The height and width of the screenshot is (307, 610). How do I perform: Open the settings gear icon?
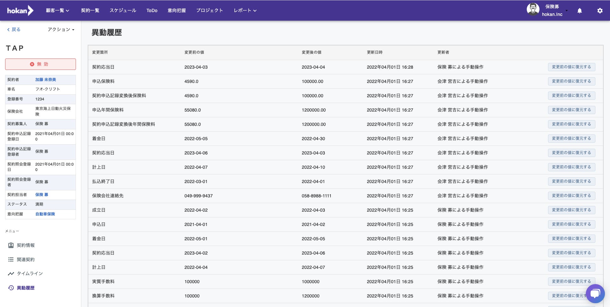(600, 10)
